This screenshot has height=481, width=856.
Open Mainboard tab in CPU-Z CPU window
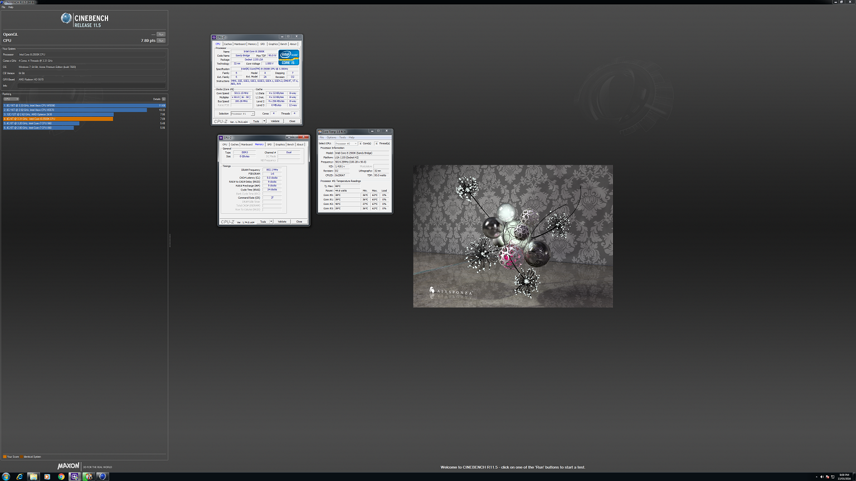click(x=240, y=44)
